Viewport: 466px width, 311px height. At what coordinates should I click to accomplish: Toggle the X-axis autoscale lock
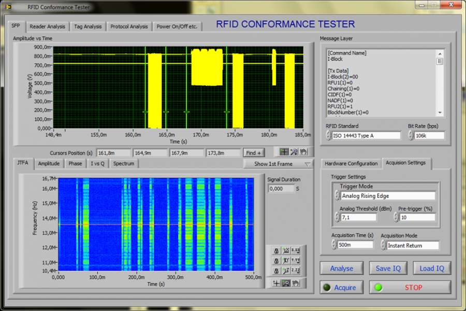276,251
